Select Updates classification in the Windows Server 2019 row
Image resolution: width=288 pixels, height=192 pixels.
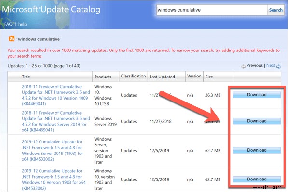tap(129, 121)
